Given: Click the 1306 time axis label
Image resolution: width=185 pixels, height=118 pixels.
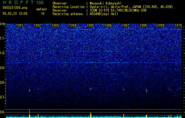Looking at the screenshot, I should coord(108,25).
